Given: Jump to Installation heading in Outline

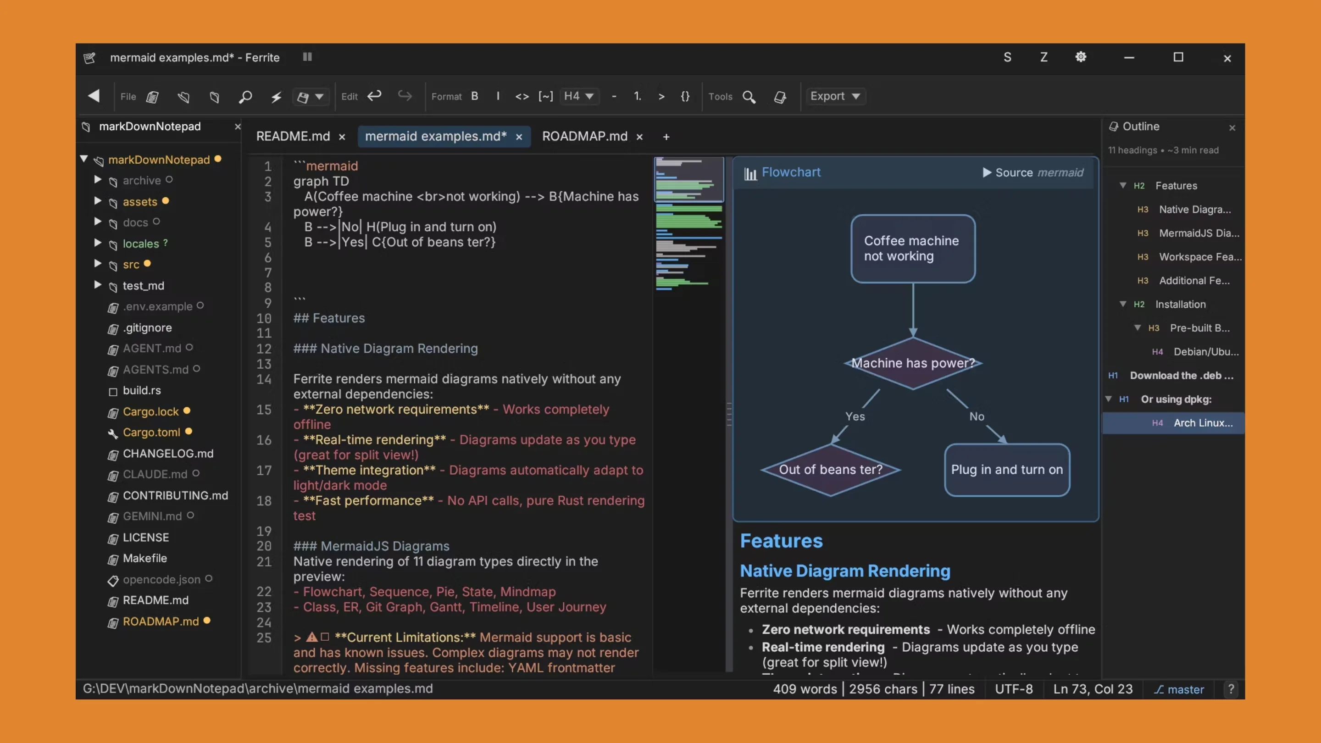Looking at the screenshot, I should 1180,304.
